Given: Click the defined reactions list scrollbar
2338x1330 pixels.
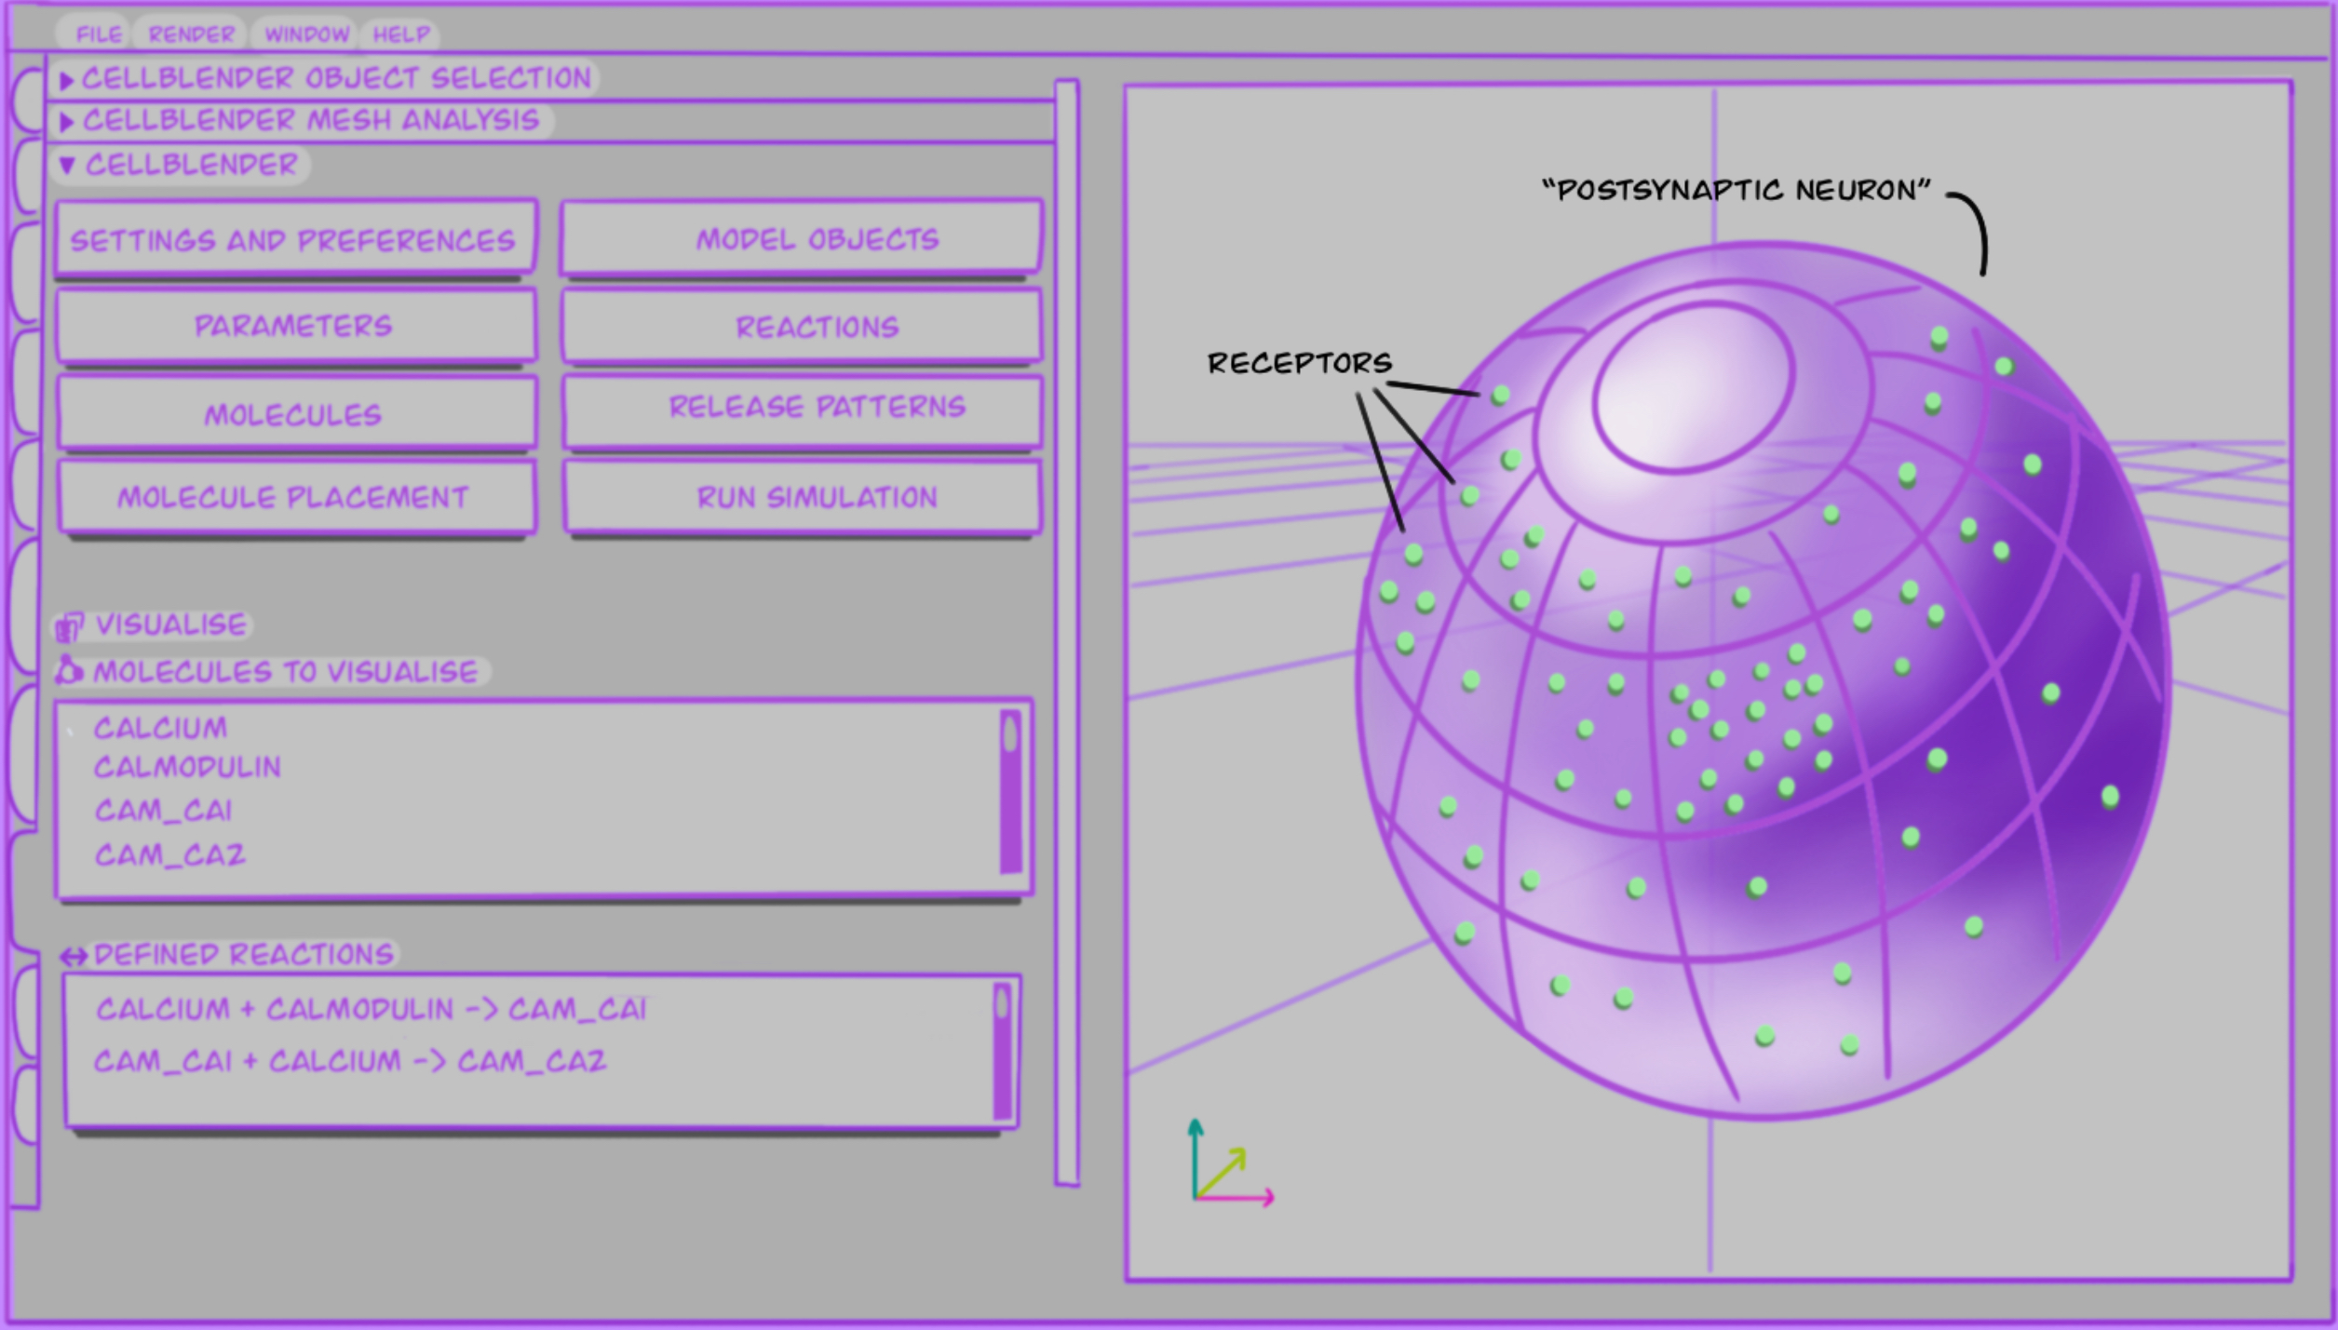Looking at the screenshot, I should 1003,1051.
